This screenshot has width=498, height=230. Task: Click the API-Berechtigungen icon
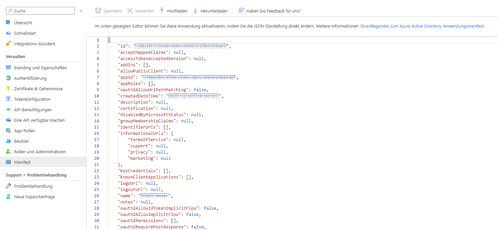point(9,110)
